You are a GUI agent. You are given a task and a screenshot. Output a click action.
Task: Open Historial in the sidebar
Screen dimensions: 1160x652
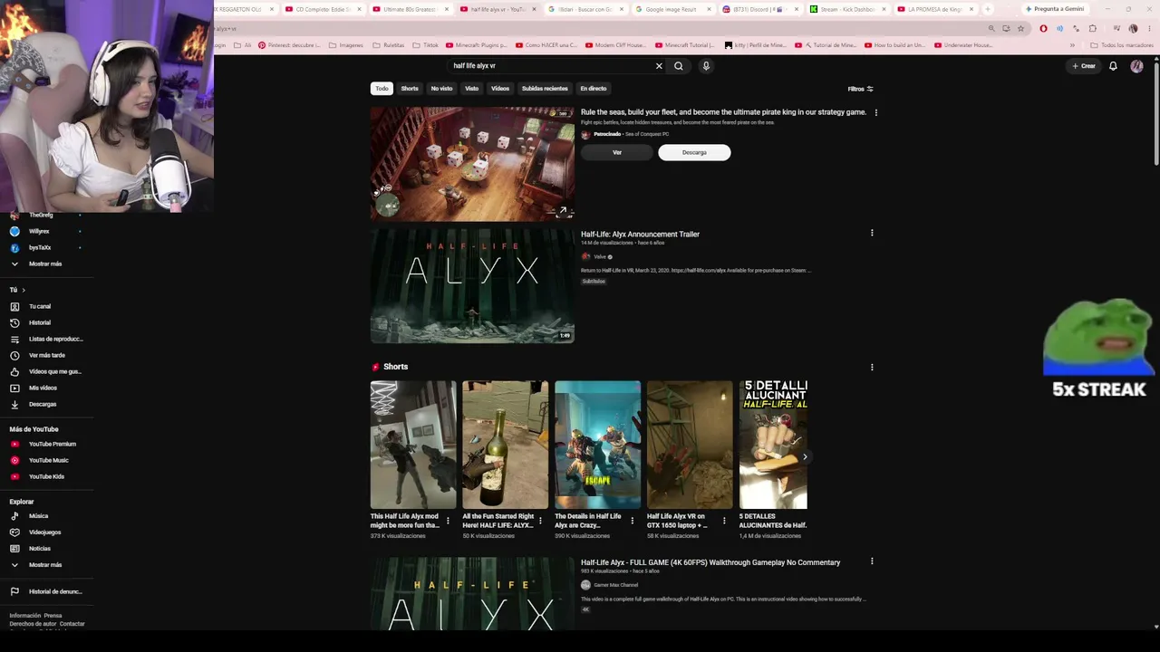click(x=40, y=322)
